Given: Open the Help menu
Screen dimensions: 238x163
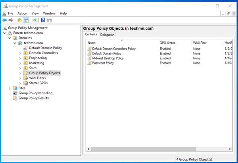Looking at the screenshot, I should (63, 14).
